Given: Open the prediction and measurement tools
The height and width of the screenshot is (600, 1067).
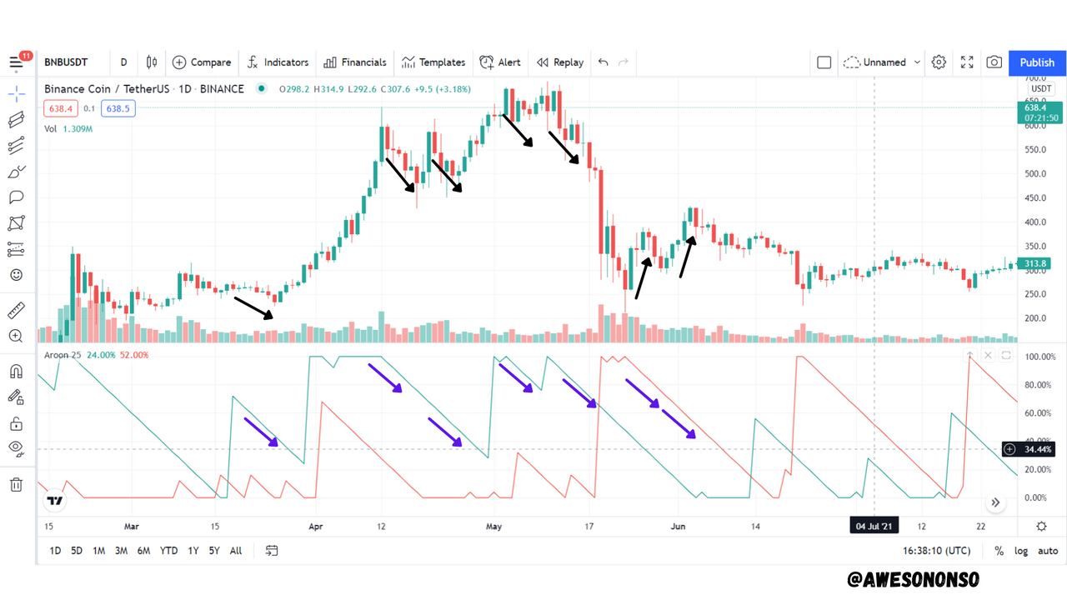Looking at the screenshot, I should pyautogui.click(x=17, y=249).
